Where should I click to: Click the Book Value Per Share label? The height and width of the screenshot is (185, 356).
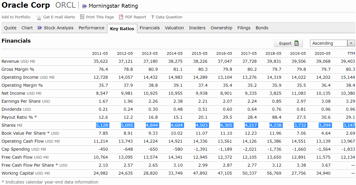tap(30, 133)
